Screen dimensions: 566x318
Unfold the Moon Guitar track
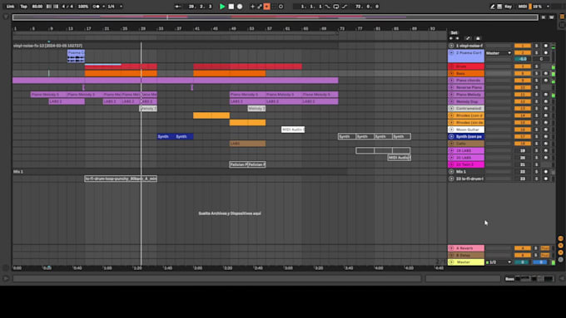click(451, 130)
